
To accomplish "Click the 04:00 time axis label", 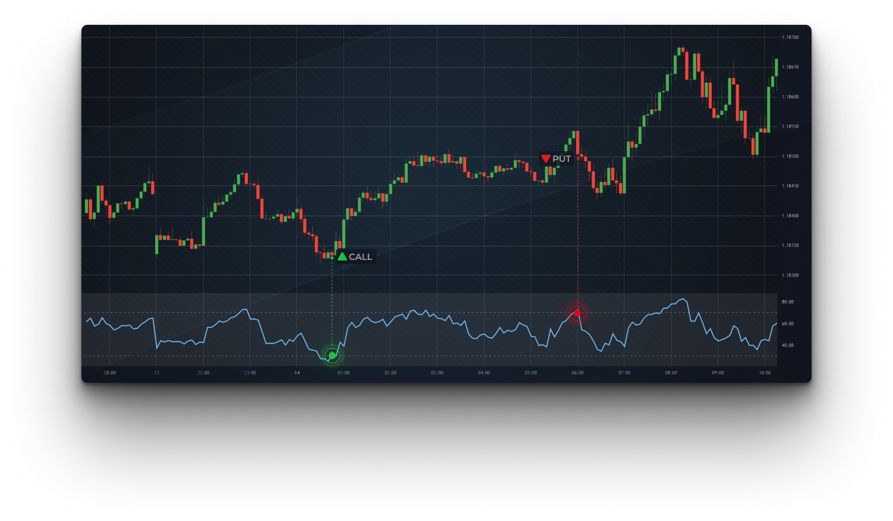I will tap(484, 373).
